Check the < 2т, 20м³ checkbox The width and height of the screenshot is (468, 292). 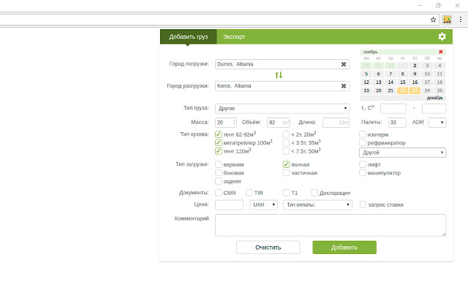[286, 134]
